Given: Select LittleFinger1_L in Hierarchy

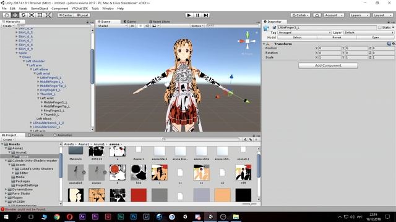Looking at the screenshot, I should [x=51, y=78].
